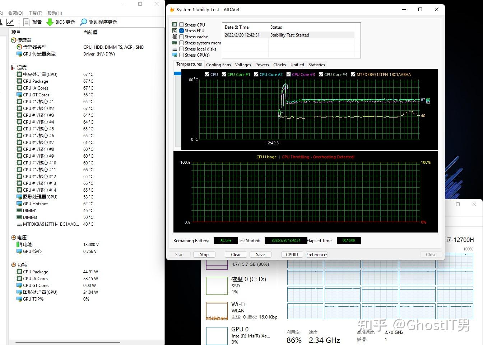Viewport: 483px width, 345px height.
Task: Click the 图形处理器(GPU) temperature monitor icon
Action: pos(19,197)
